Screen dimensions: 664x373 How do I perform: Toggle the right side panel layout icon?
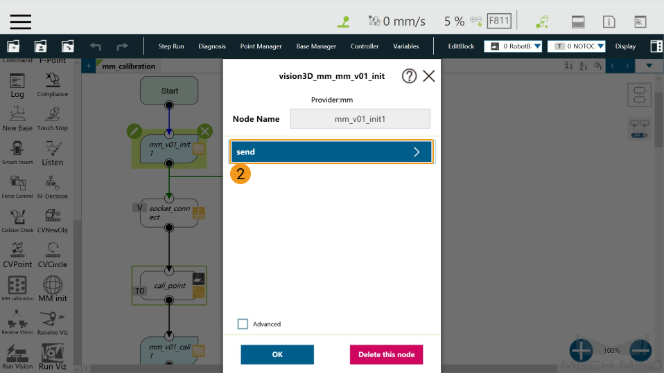pyautogui.click(x=656, y=46)
